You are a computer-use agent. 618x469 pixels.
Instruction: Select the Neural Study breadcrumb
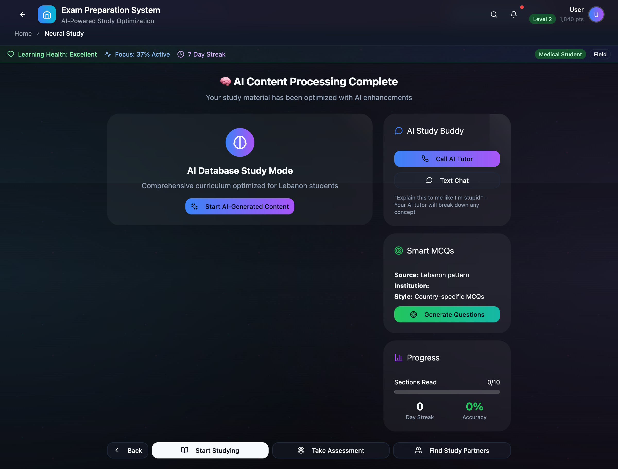tap(64, 33)
